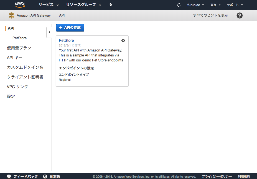Click the feedback speech bubble icon
This screenshot has height=179, width=257.
pyautogui.click(x=9, y=176)
